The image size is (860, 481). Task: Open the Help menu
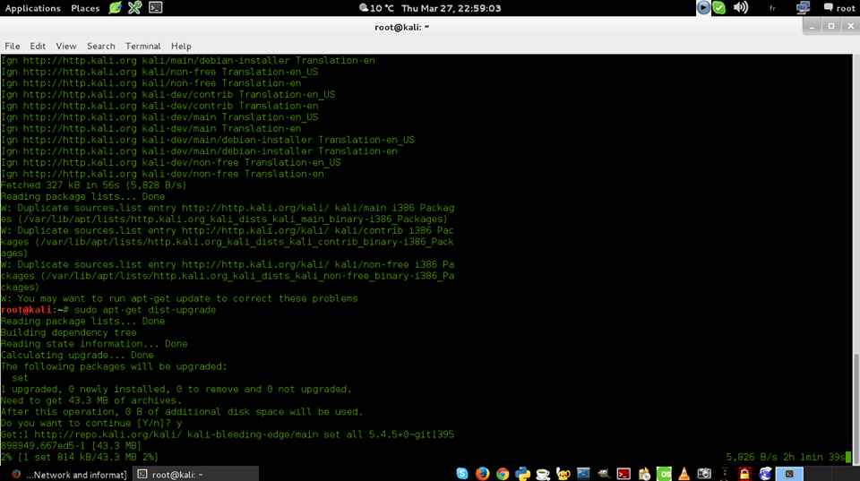click(x=181, y=46)
